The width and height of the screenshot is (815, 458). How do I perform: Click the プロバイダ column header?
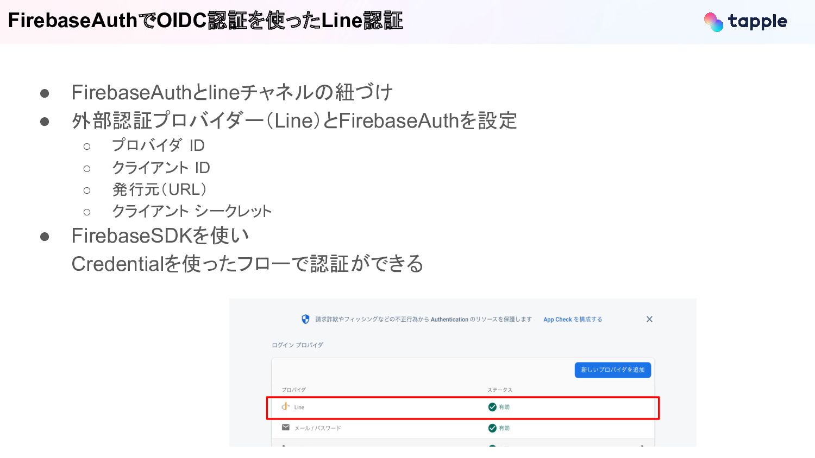[x=294, y=390]
